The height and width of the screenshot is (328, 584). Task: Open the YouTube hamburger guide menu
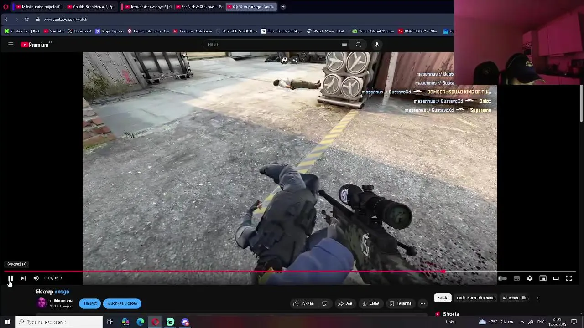tap(10, 45)
